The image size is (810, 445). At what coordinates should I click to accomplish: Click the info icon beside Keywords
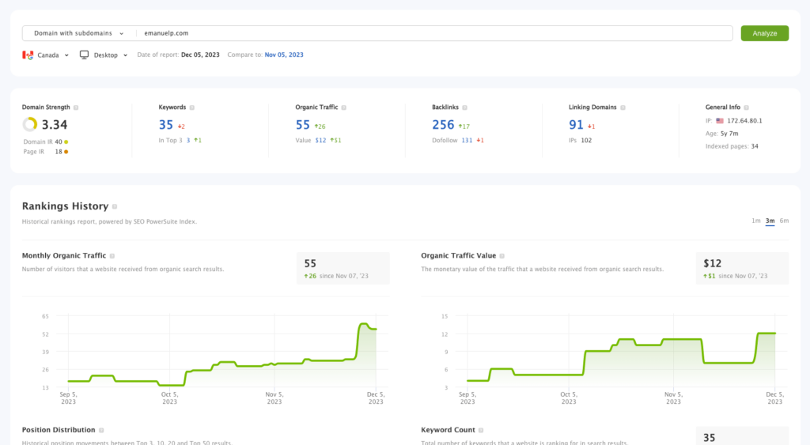(x=192, y=107)
